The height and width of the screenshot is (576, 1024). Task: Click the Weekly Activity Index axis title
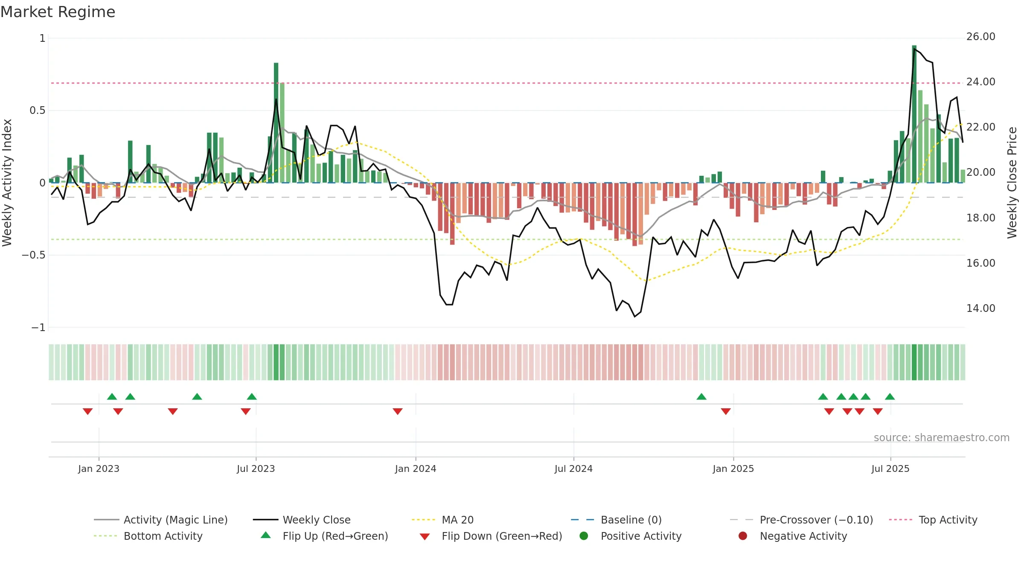(7, 183)
